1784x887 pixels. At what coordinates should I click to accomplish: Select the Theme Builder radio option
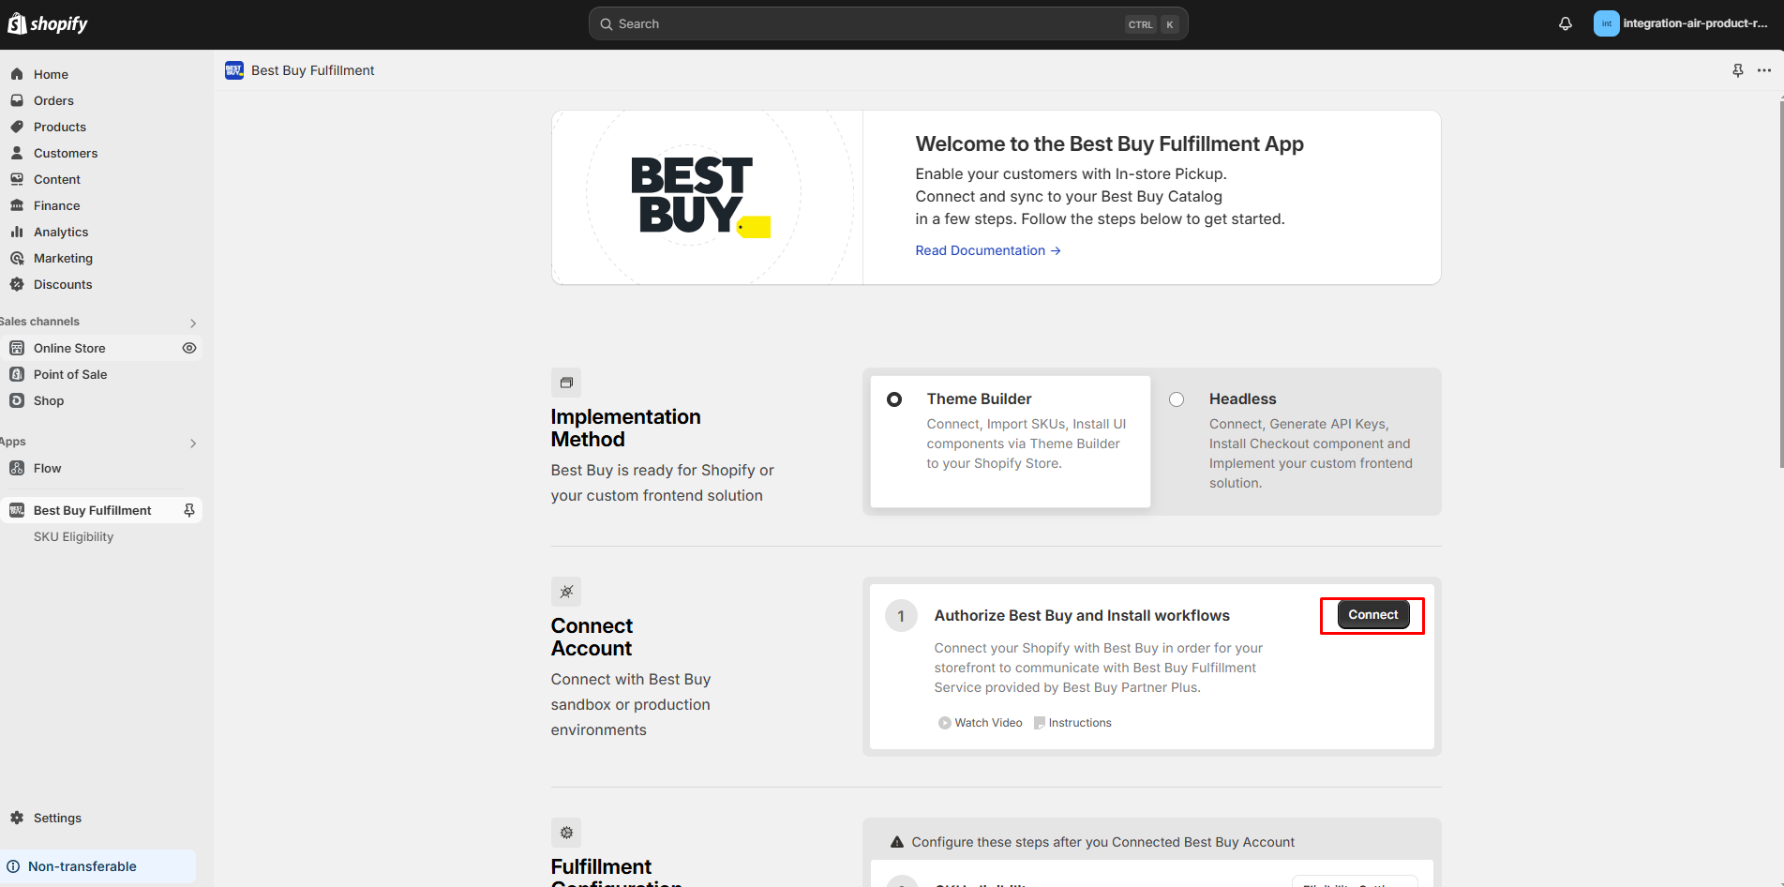[894, 399]
